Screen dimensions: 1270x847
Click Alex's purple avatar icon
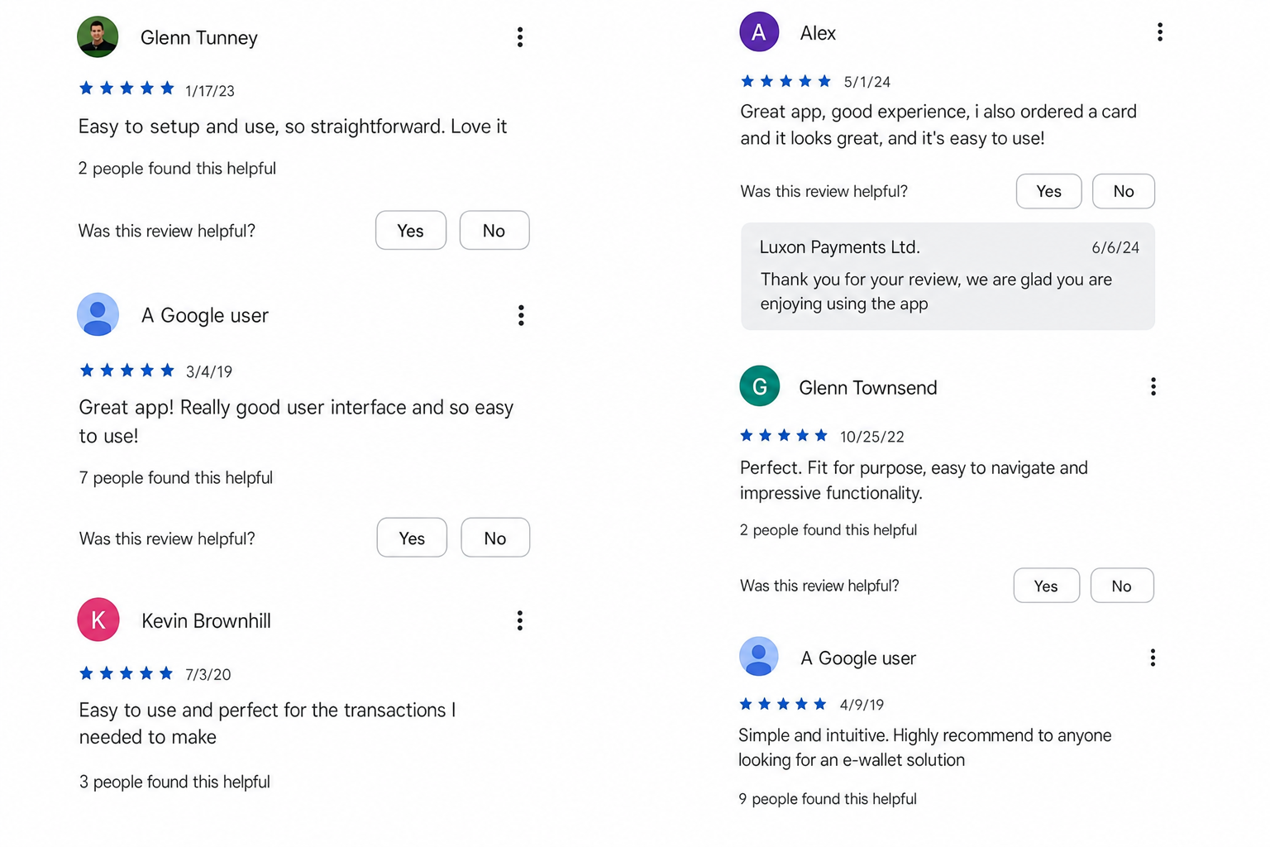(x=759, y=32)
